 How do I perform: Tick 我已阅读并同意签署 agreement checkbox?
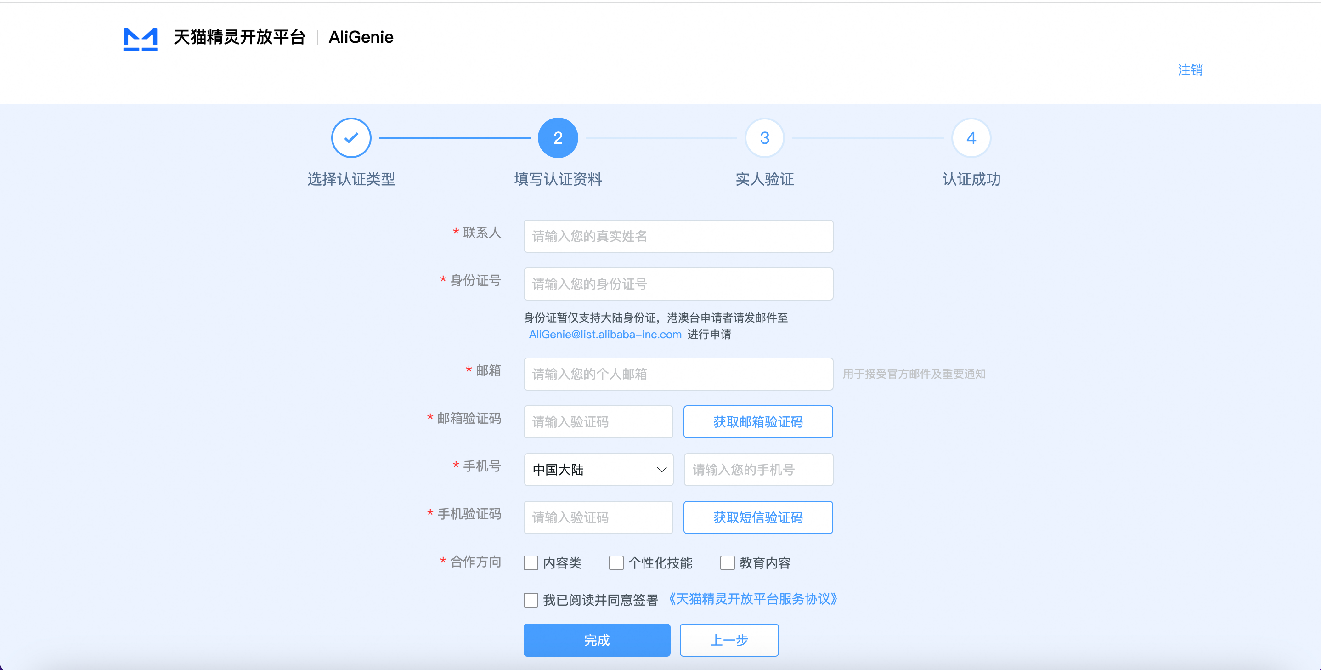pos(531,600)
